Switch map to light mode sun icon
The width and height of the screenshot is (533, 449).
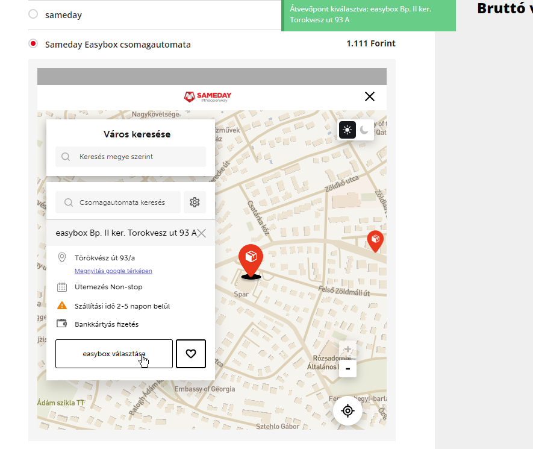(x=348, y=130)
